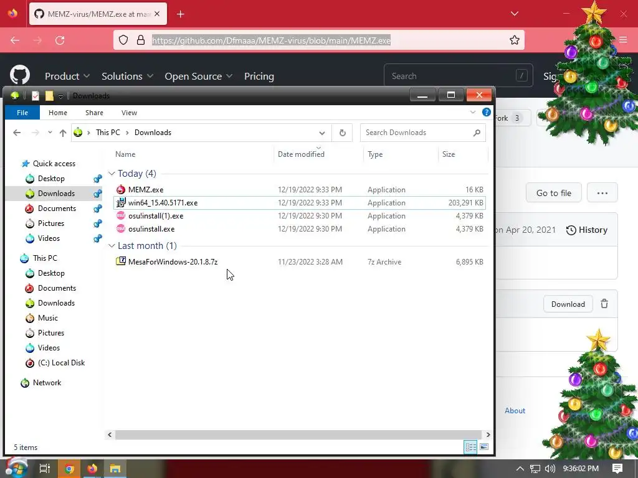
Task: Sort by Date modified column
Action: pyautogui.click(x=318, y=154)
